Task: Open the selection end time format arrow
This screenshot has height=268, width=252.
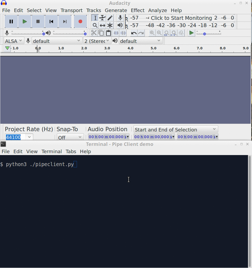Action: click(x=217, y=137)
